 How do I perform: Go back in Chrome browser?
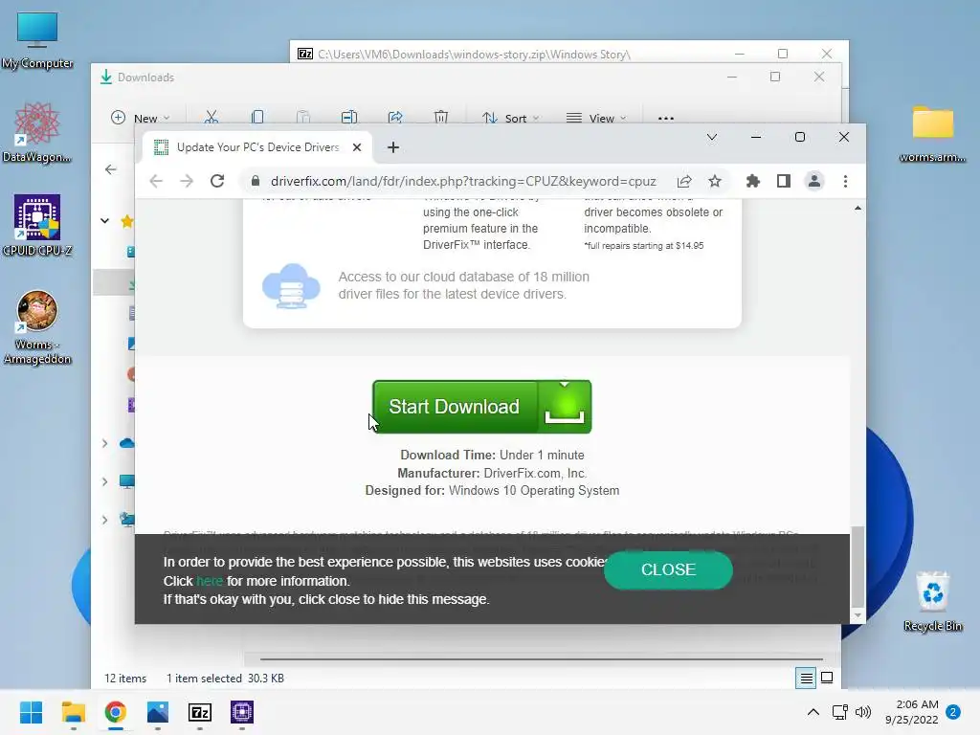pos(156,181)
